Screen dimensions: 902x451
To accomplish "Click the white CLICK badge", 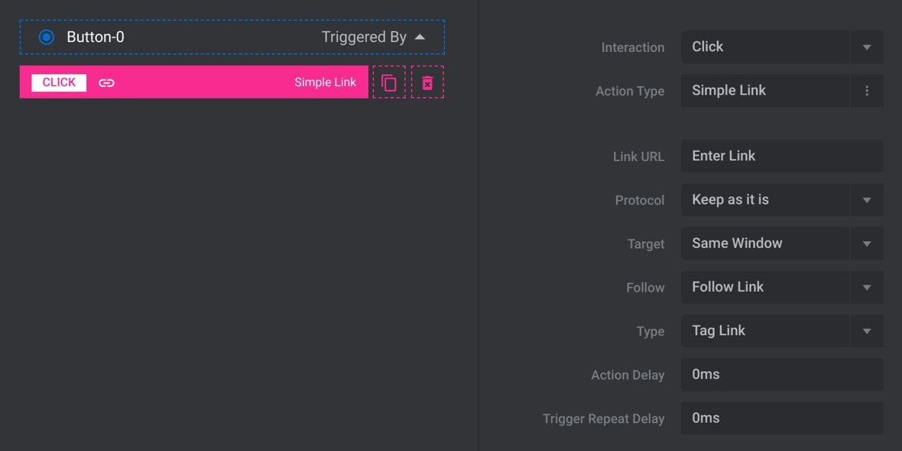I will [x=59, y=82].
